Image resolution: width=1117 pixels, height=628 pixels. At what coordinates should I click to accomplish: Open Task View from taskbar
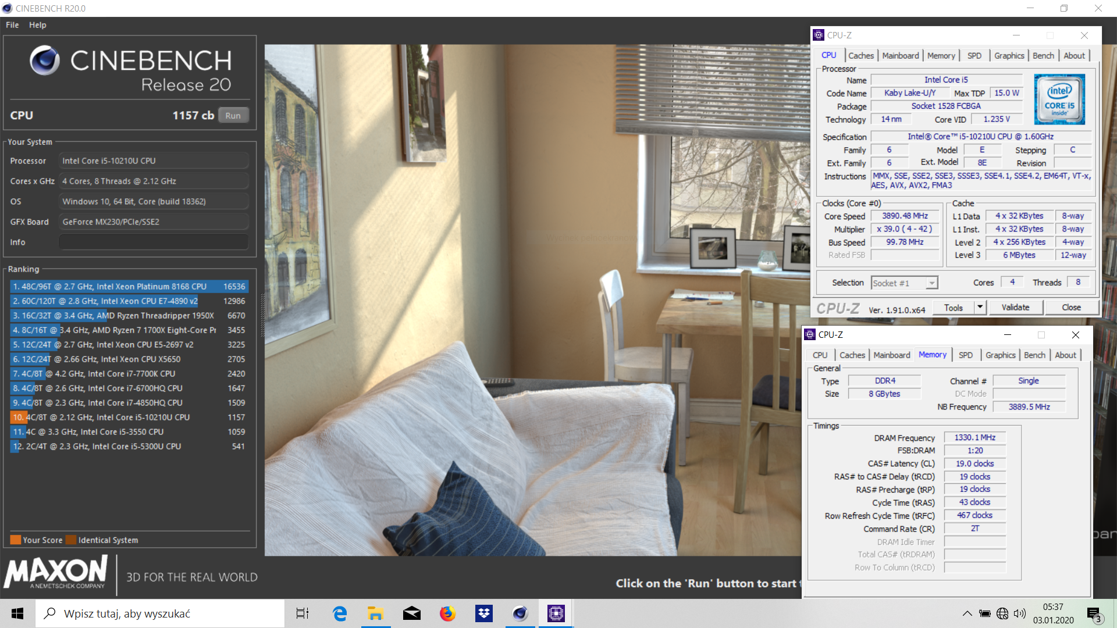tap(303, 613)
